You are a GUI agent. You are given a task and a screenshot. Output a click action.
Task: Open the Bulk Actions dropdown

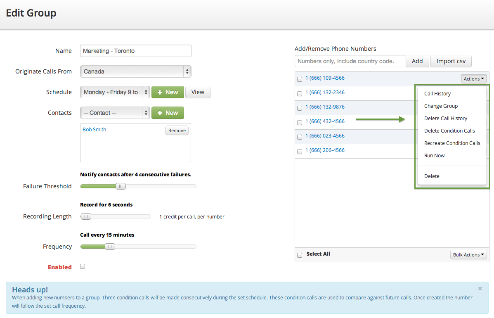(469, 255)
